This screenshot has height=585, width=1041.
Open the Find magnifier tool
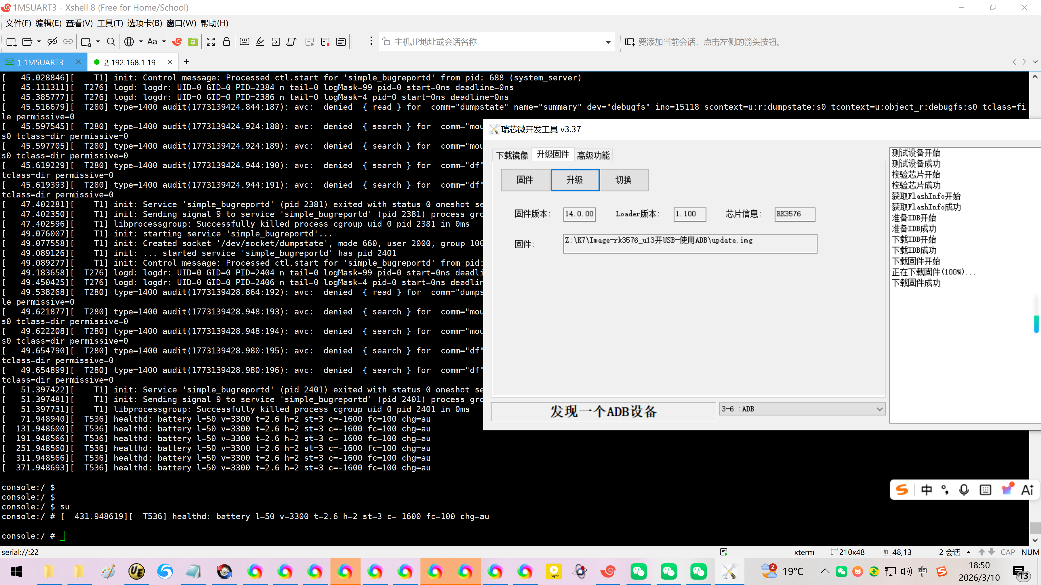[111, 42]
